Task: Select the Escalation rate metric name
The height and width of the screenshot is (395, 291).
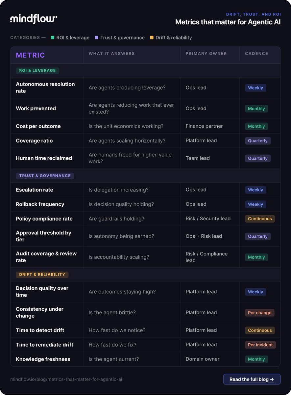Action: pyautogui.click(x=35, y=190)
